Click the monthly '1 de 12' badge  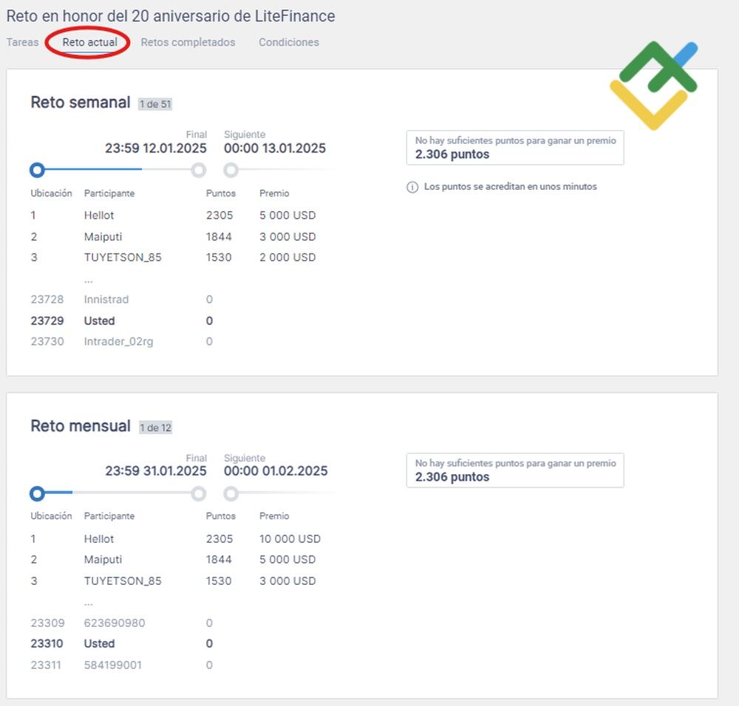pyautogui.click(x=155, y=428)
